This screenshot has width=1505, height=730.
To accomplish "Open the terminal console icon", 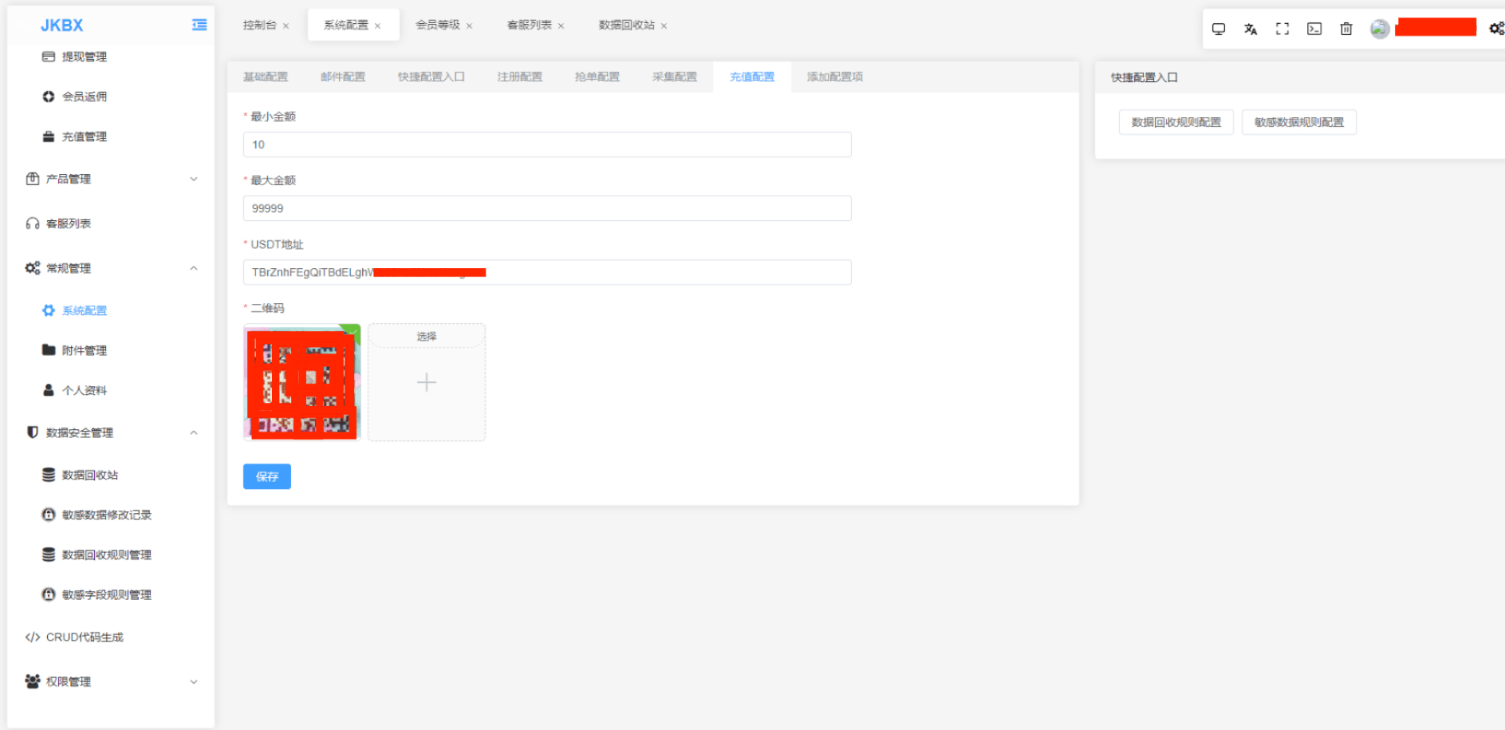I will click(x=1314, y=29).
